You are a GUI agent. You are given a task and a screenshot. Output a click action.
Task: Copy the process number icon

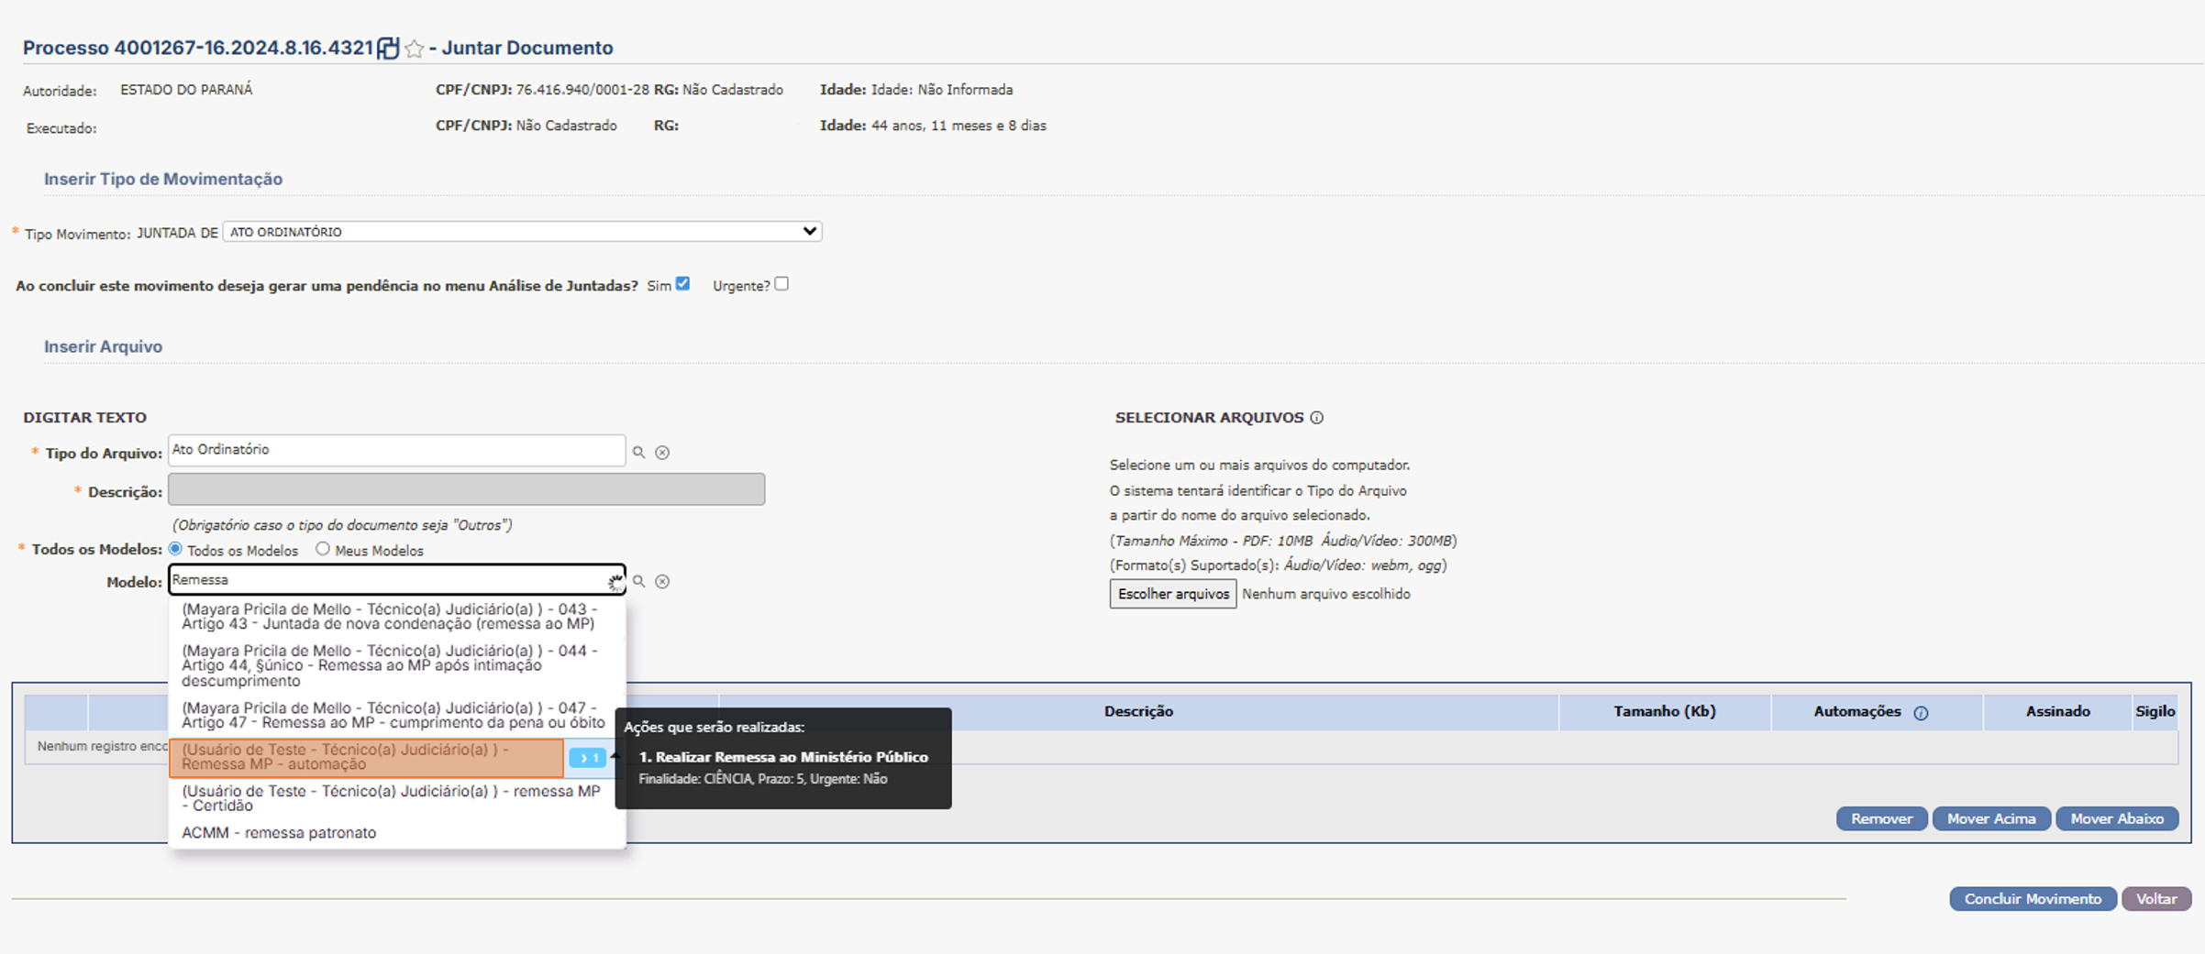pos(388,48)
